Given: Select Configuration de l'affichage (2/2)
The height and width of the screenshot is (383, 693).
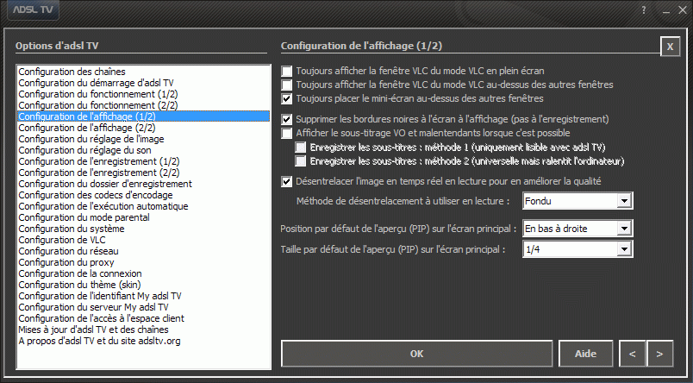Looking at the screenshot, I should pos(144,128).
